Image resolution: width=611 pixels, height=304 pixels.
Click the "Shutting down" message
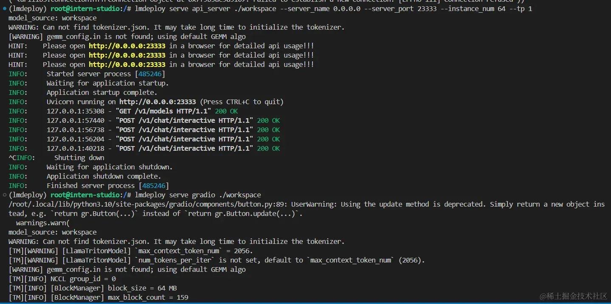tap(79, 158)
